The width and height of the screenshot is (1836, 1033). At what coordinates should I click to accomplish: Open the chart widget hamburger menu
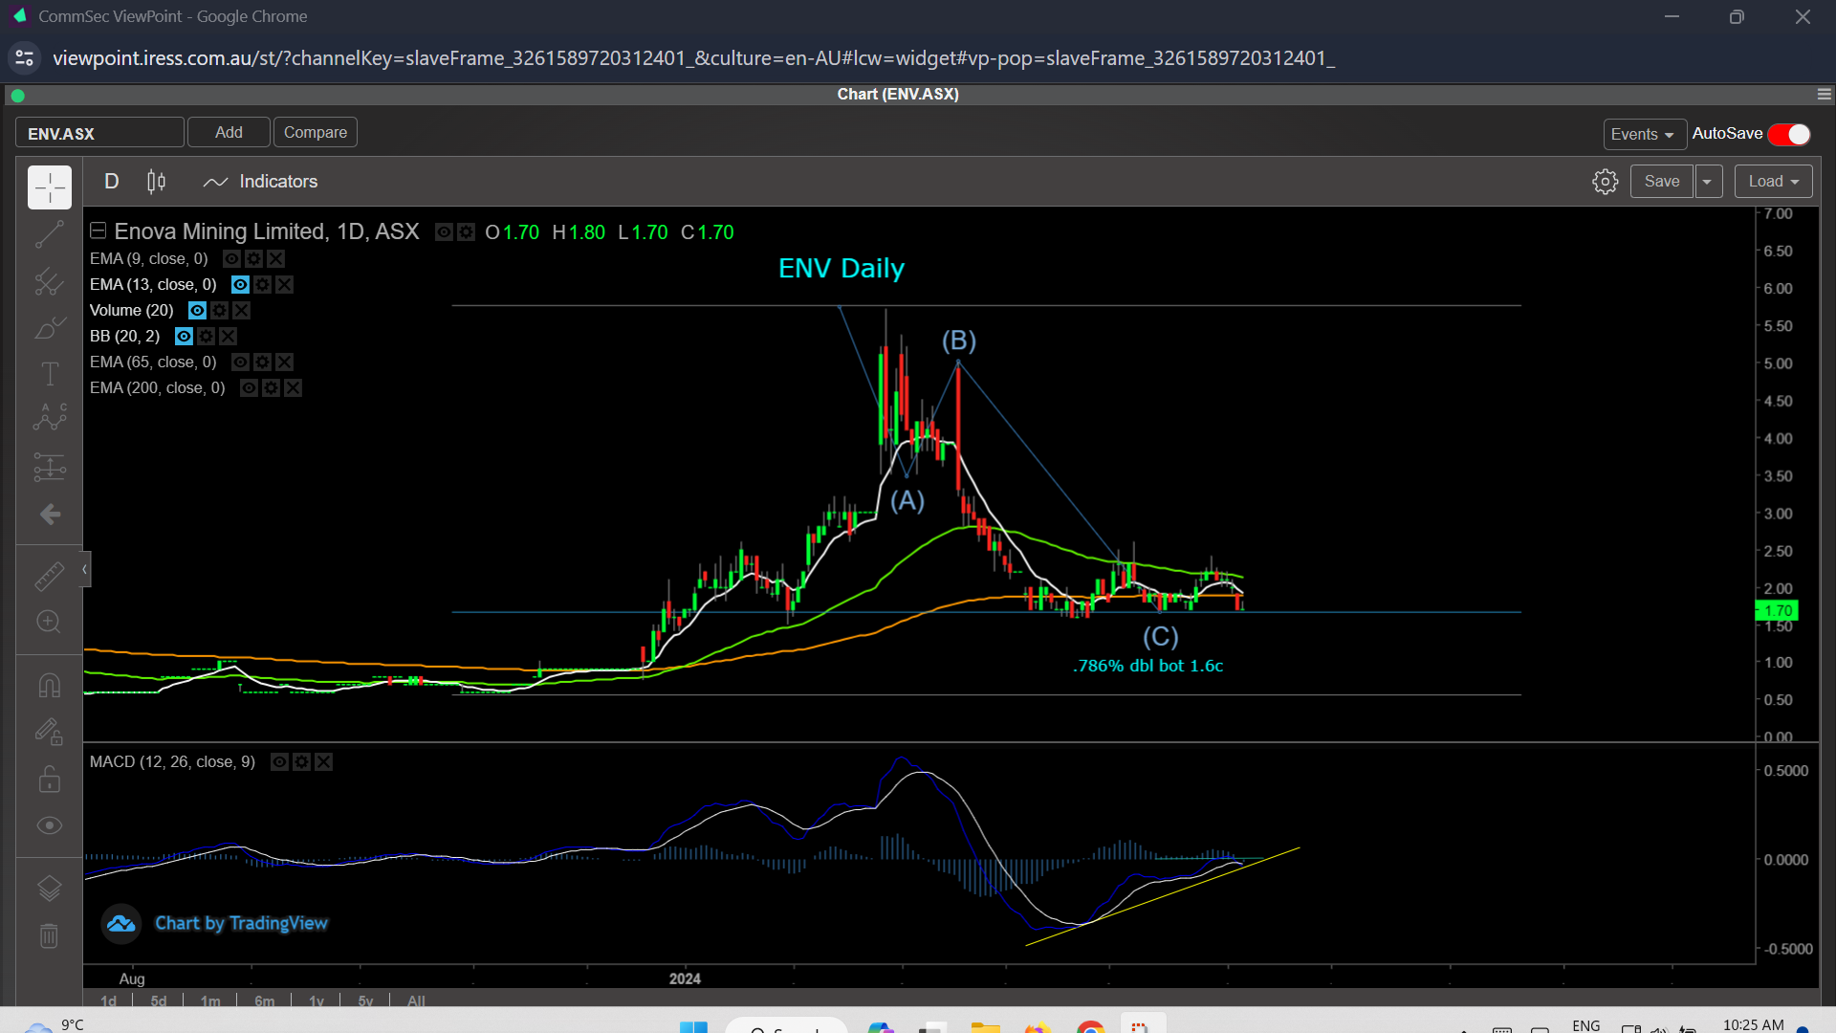click(1824, 94)
